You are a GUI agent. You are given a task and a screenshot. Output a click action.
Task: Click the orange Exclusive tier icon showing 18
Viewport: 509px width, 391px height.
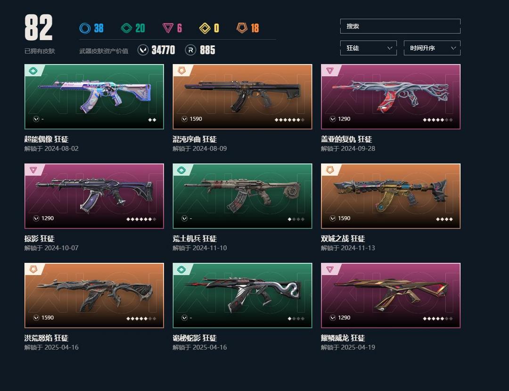(242, 28)
